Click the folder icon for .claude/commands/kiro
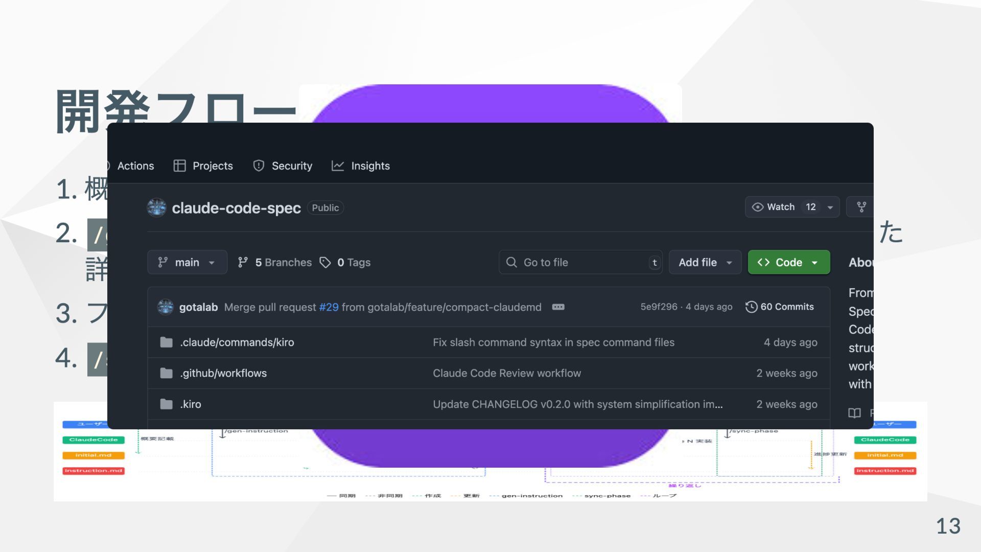This screenshot has height=552, width=981. (166, 342)
